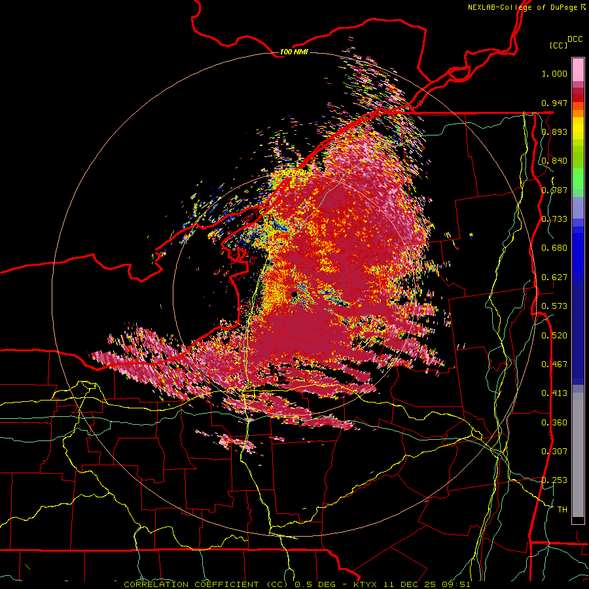Click the KTYX radar station identifier in caption
Image resolution: width=589 pixels, height=589 pixels.
[x=365, y=584]
